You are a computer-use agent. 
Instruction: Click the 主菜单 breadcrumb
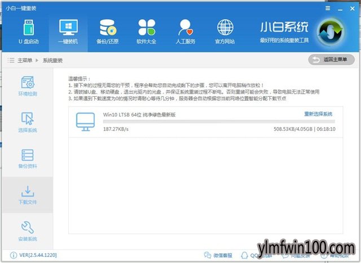25,60
